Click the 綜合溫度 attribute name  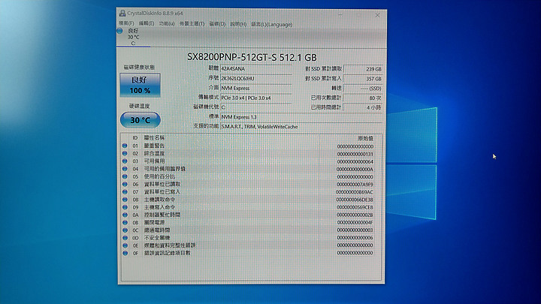point(154,153)
